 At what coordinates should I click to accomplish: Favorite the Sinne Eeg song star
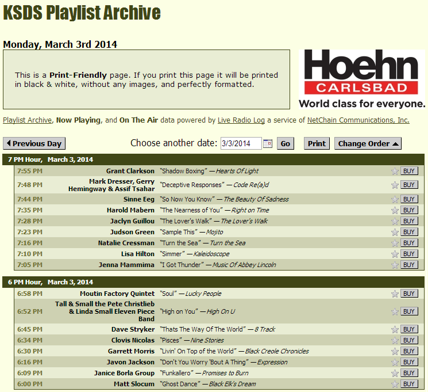tap(395, 199)
